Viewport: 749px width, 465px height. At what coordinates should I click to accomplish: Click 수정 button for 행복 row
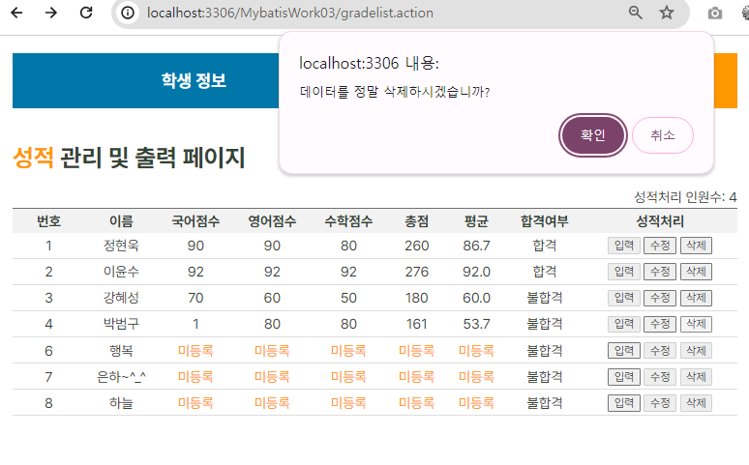pos(660,350)
